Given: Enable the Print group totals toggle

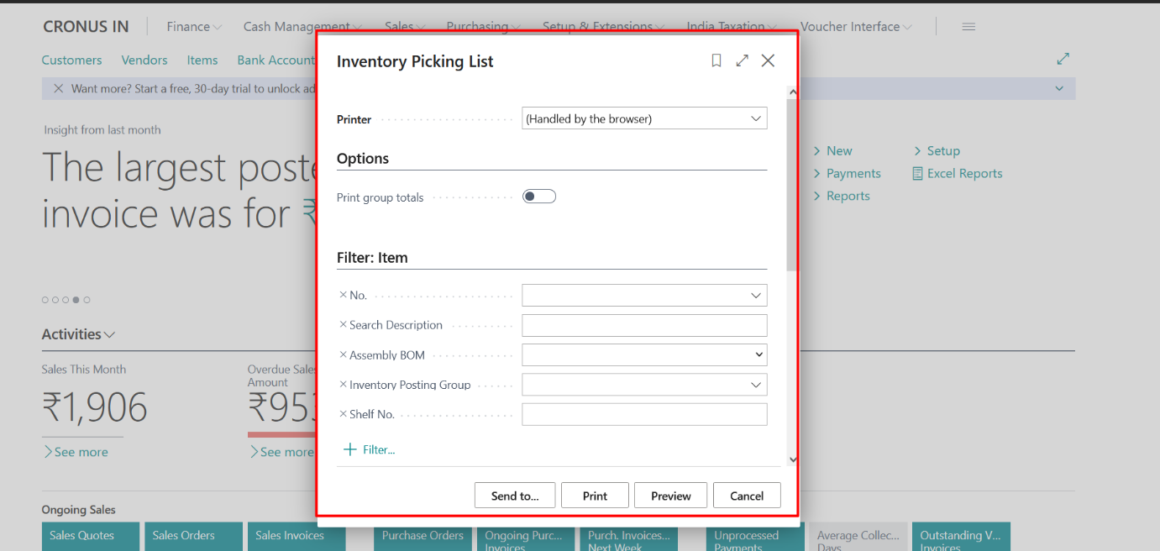Looking at the screenshot, I should (x=538, y=195).
